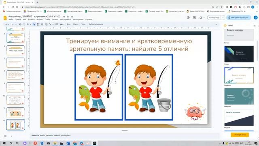Click the slide title about 5 отличий
The image size is (259, 146).
pos(129,45)
